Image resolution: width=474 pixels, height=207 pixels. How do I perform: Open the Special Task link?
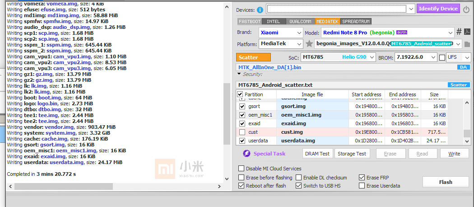[269, 153]
